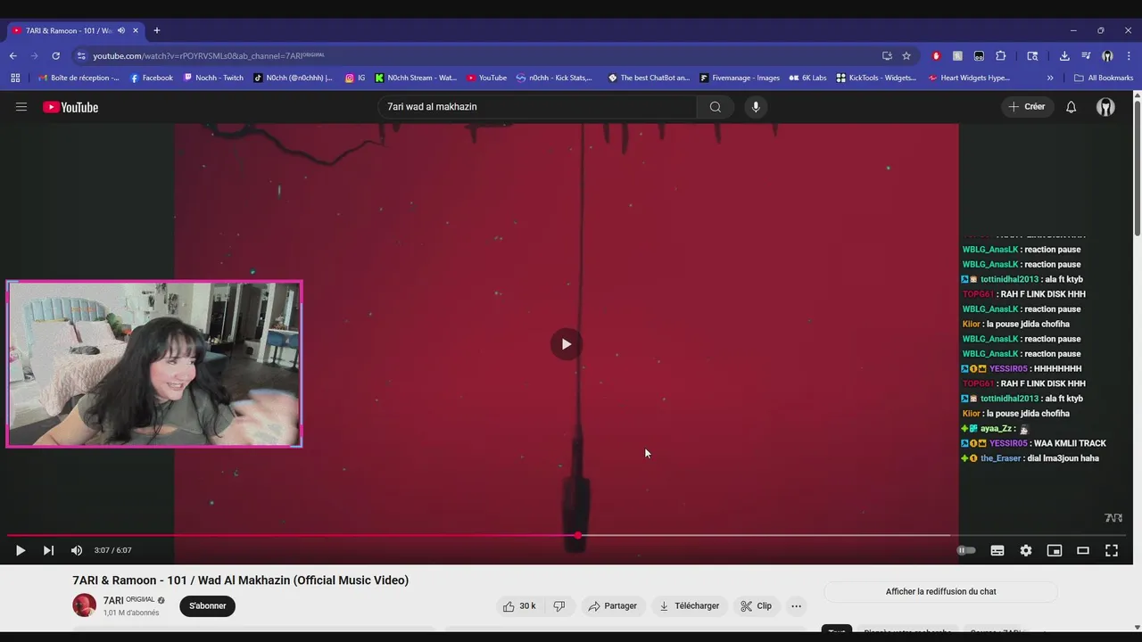Open the Chrome extensions puzzle menu

pyautogui.click(x=1000, y=55)
